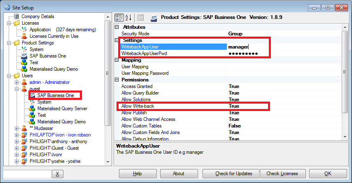Click the Help button

pyautogui.click(x=138, y=174)
